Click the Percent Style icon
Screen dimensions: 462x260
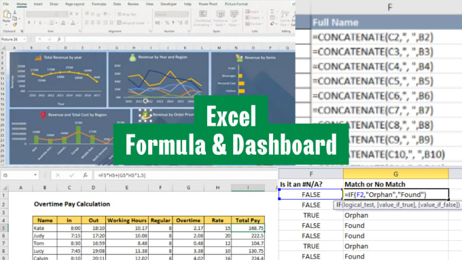pos(166,22)
